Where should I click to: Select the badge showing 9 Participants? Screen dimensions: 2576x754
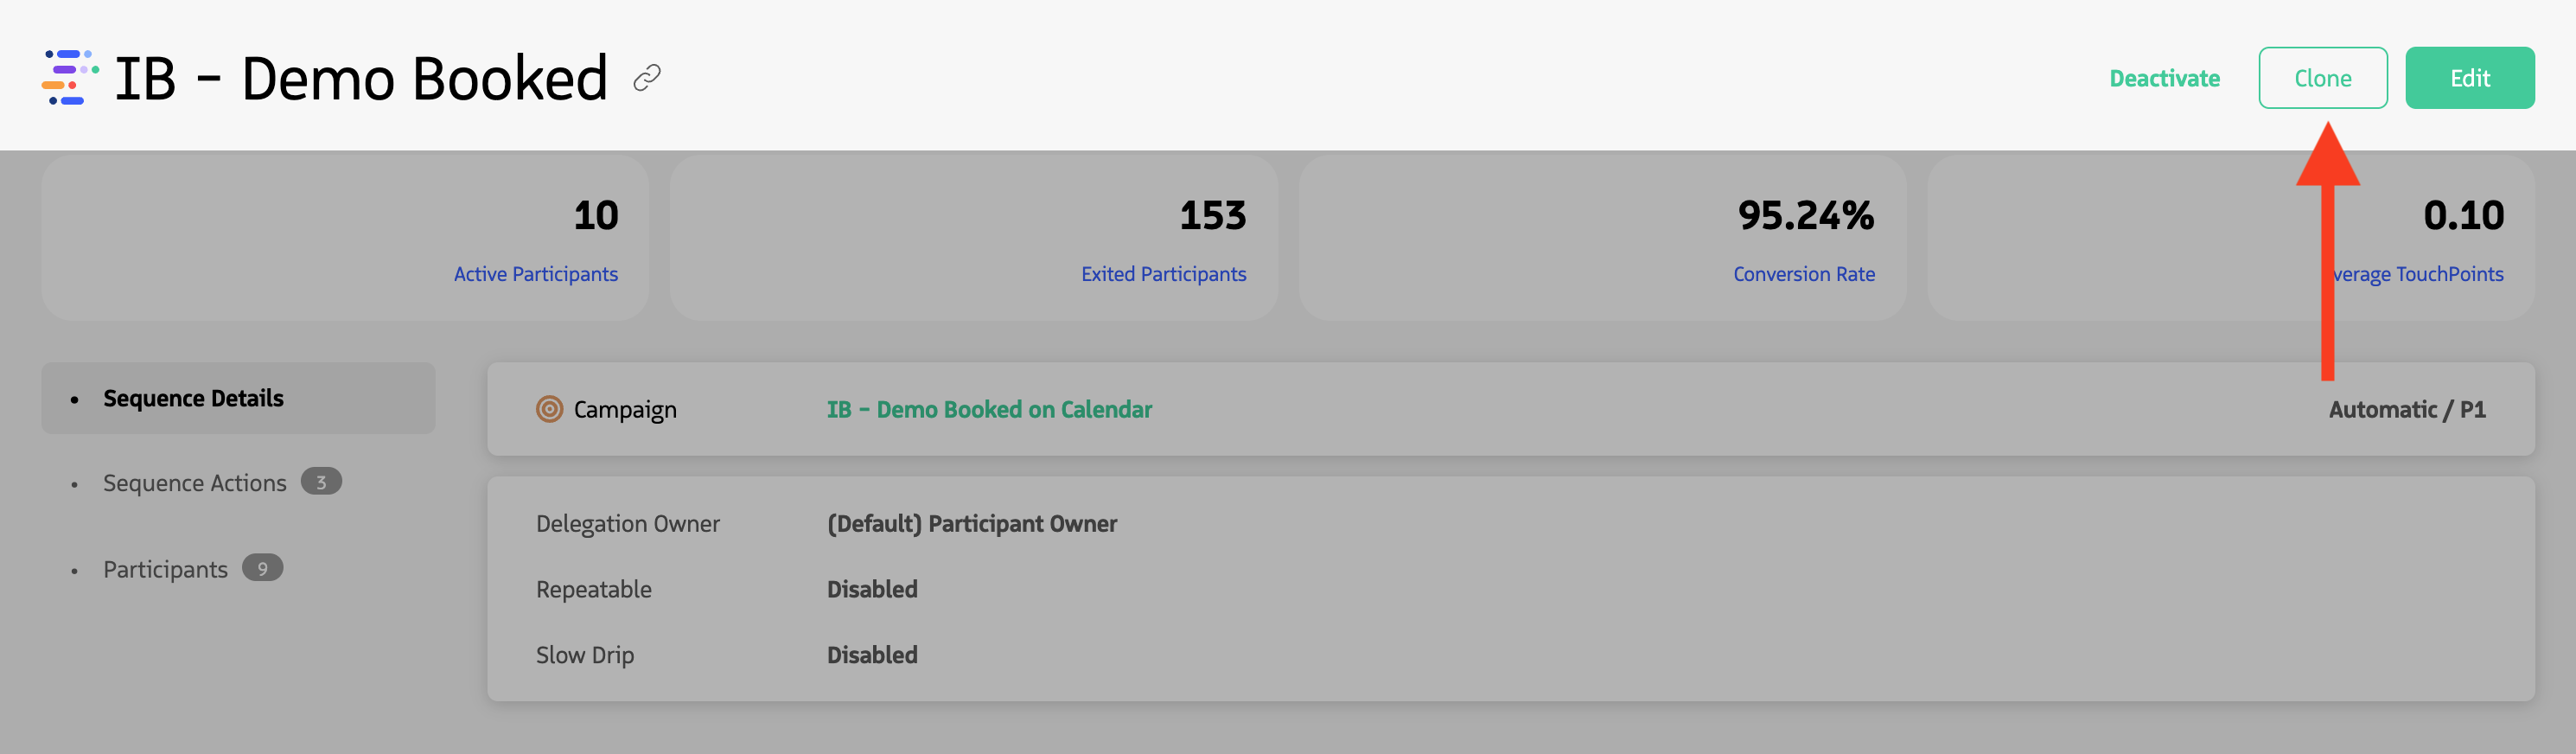(x=261, y=567)
